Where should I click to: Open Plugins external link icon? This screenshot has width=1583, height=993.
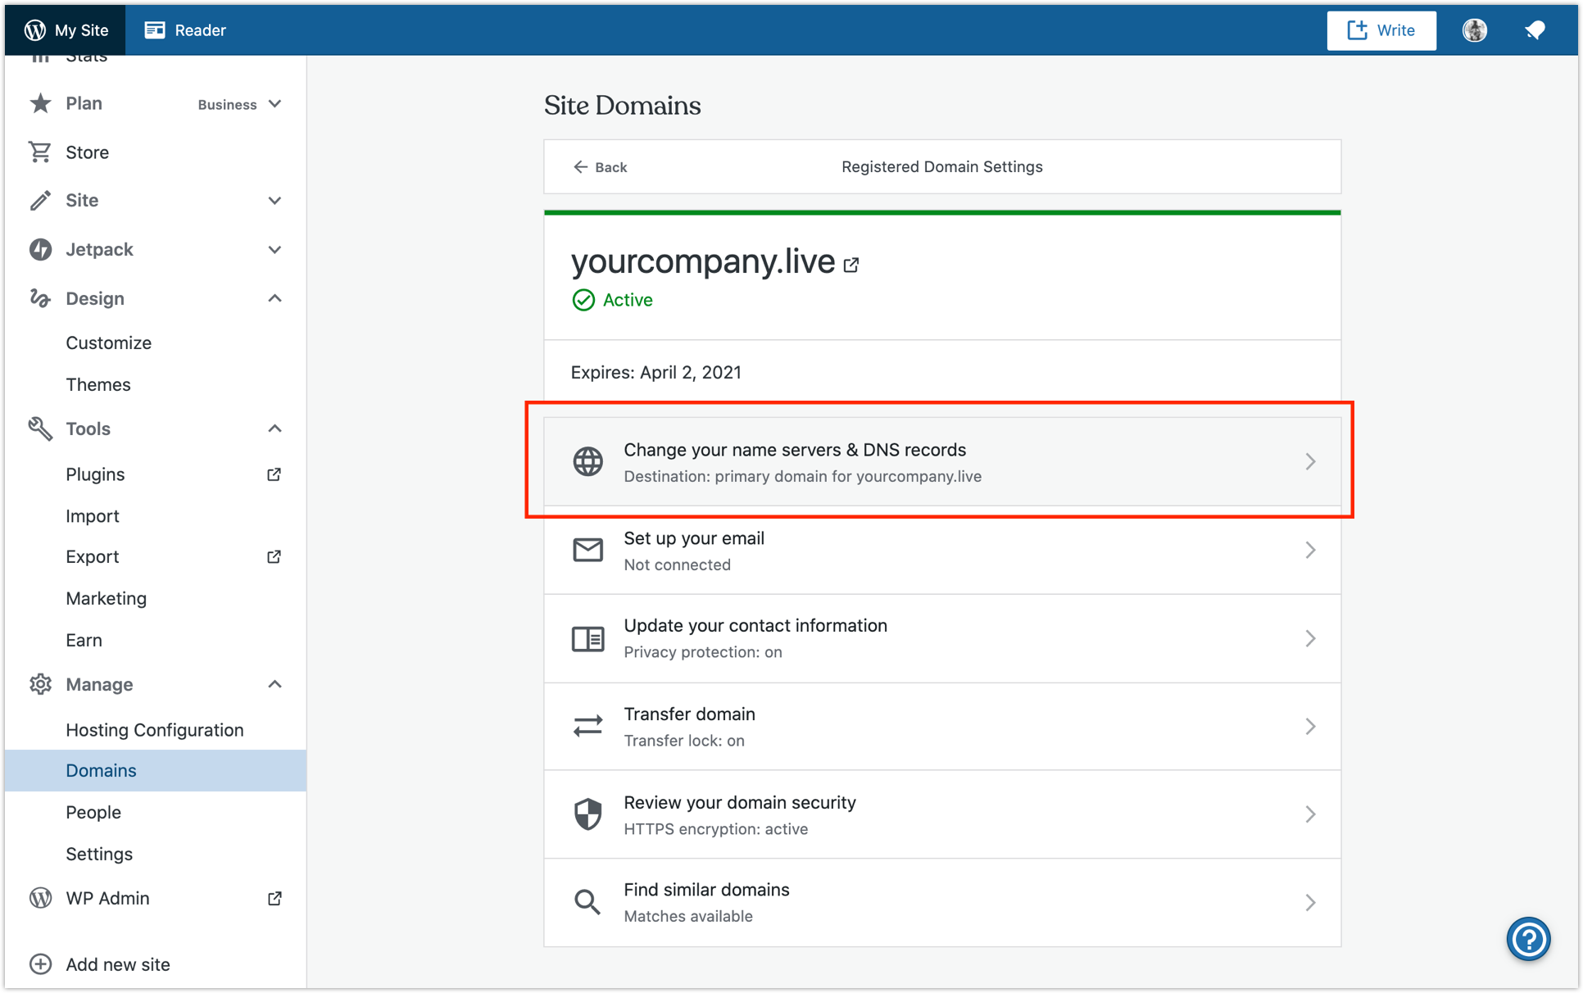(x=274, y=474)
